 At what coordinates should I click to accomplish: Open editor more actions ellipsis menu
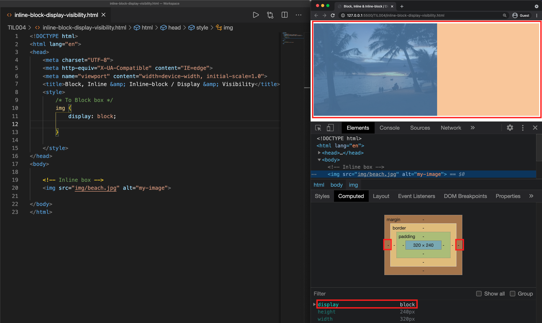pos(299,15)
